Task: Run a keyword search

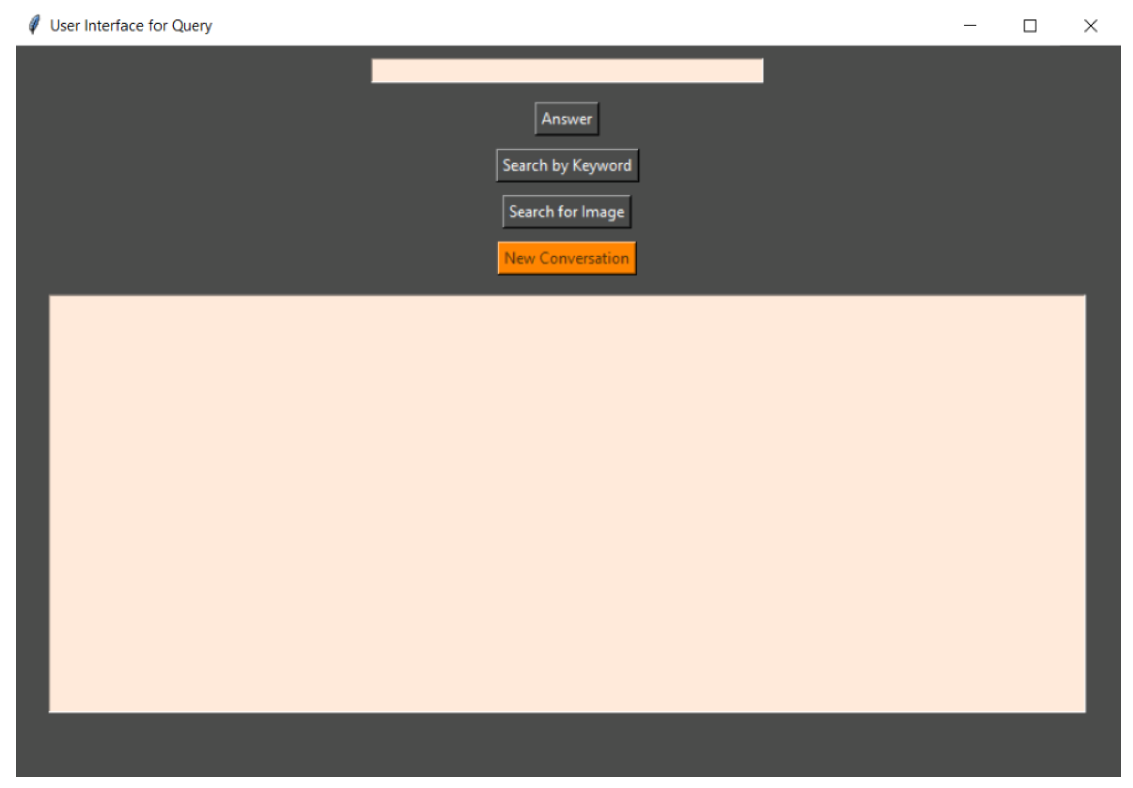Action: coord(566,165)
